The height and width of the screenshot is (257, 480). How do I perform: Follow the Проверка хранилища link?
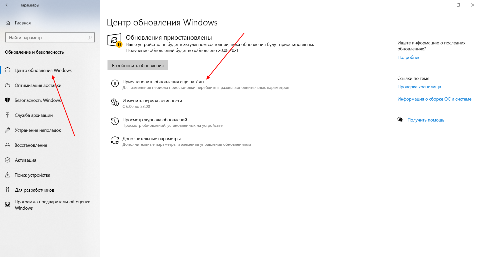419,87
